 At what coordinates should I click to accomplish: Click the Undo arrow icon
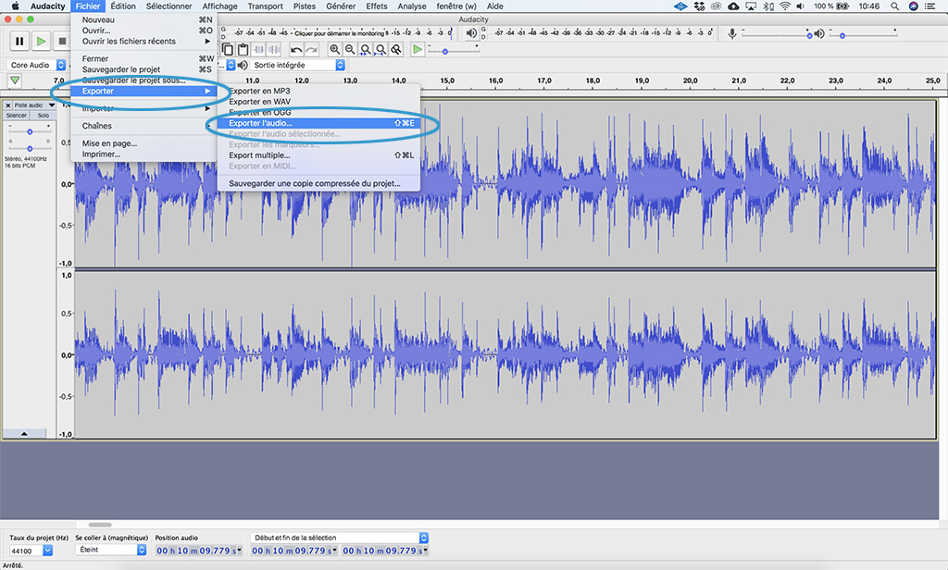pos(296,50)
